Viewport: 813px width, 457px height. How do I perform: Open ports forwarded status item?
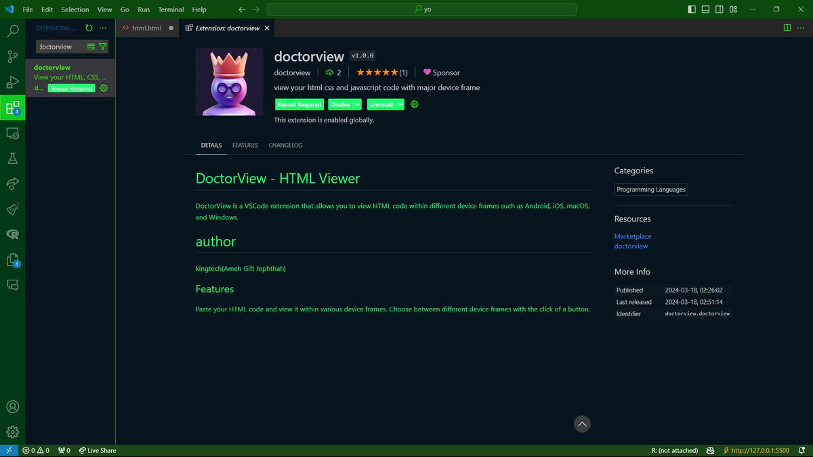click(64, 450)
